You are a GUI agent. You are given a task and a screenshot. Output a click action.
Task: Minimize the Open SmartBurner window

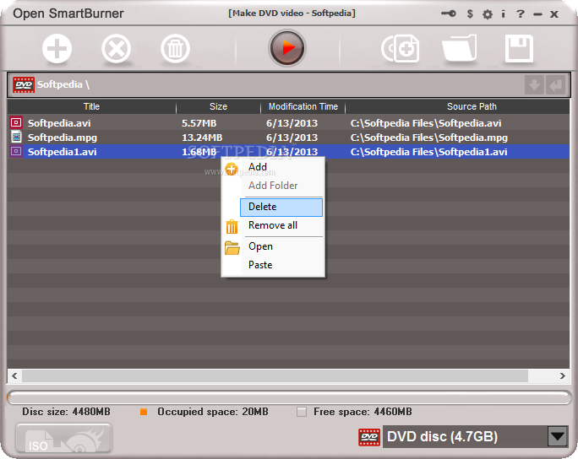point(537,14)
